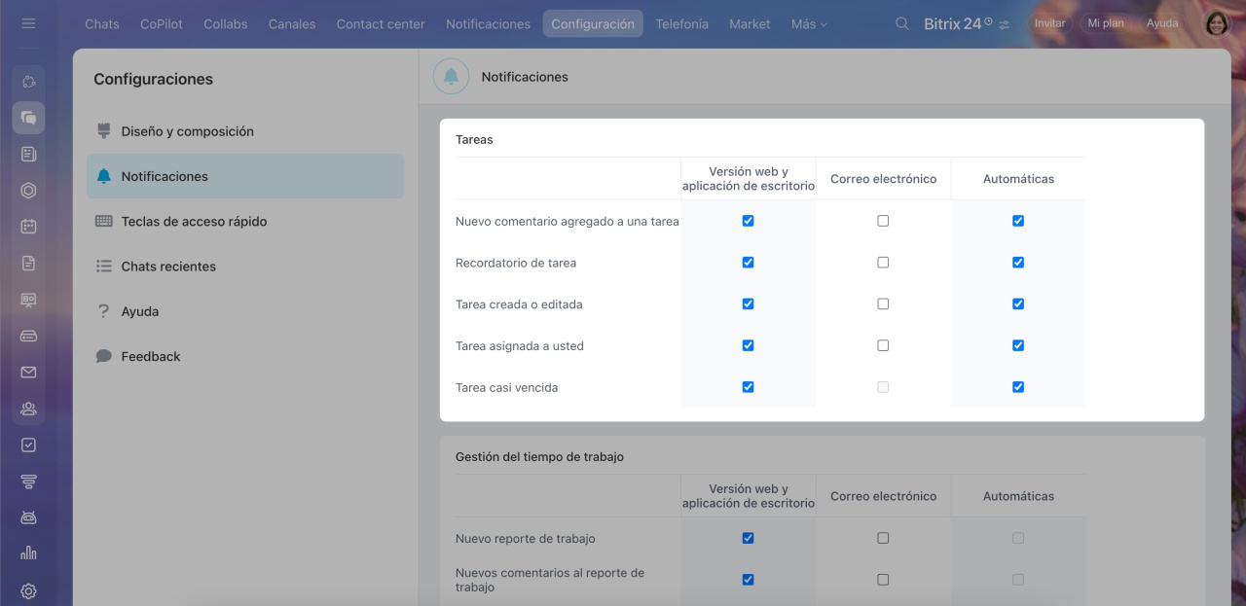Go to the Market tab
The image size is (1246, 606).
tap(750, 23)
